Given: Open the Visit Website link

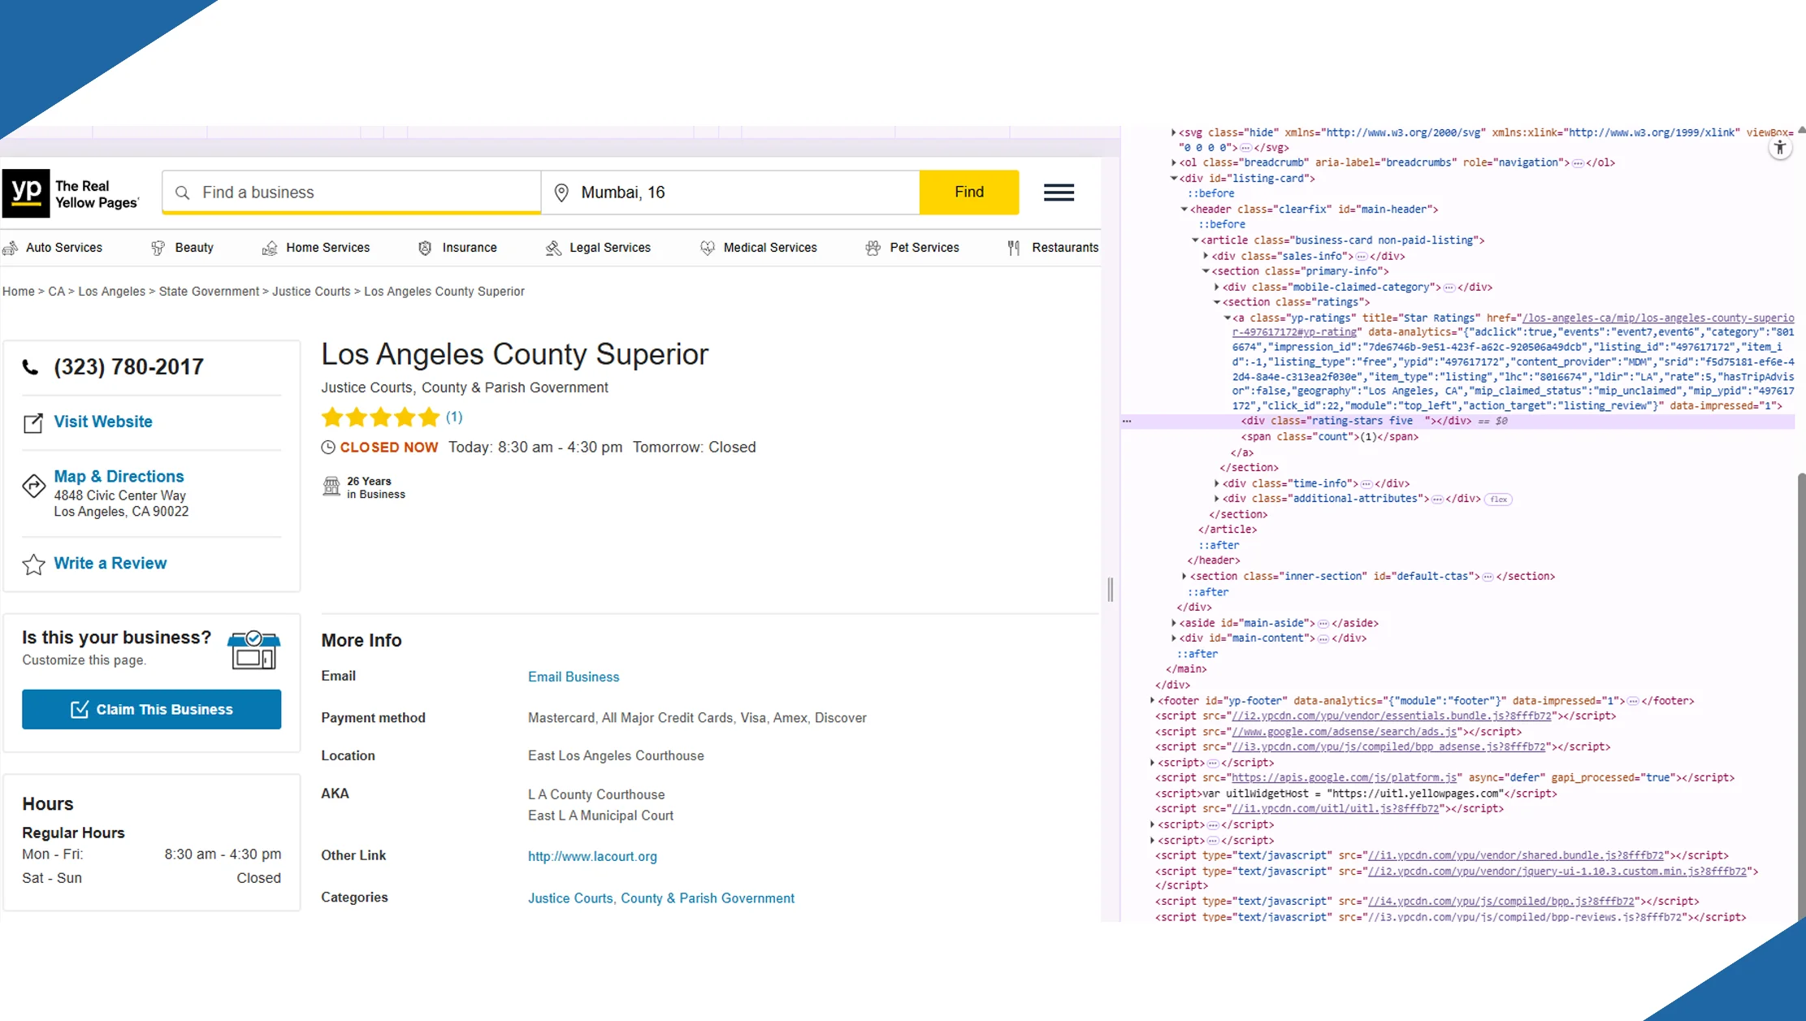Looking at the screenshot, I should (x=103, y=422).
